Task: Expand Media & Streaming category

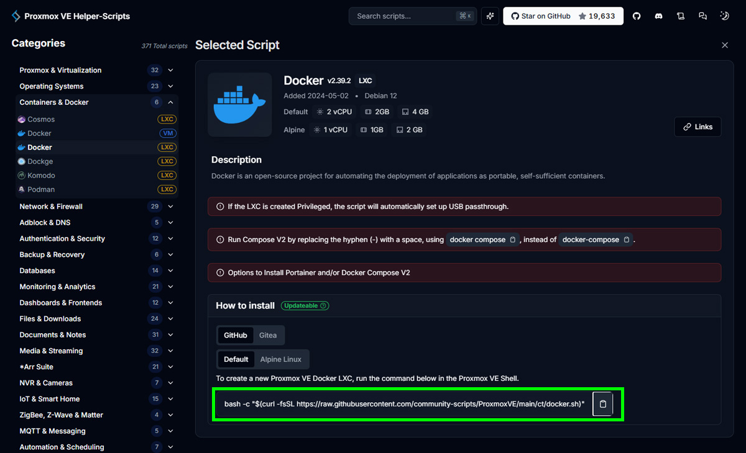Action: [x=97, y=351]
